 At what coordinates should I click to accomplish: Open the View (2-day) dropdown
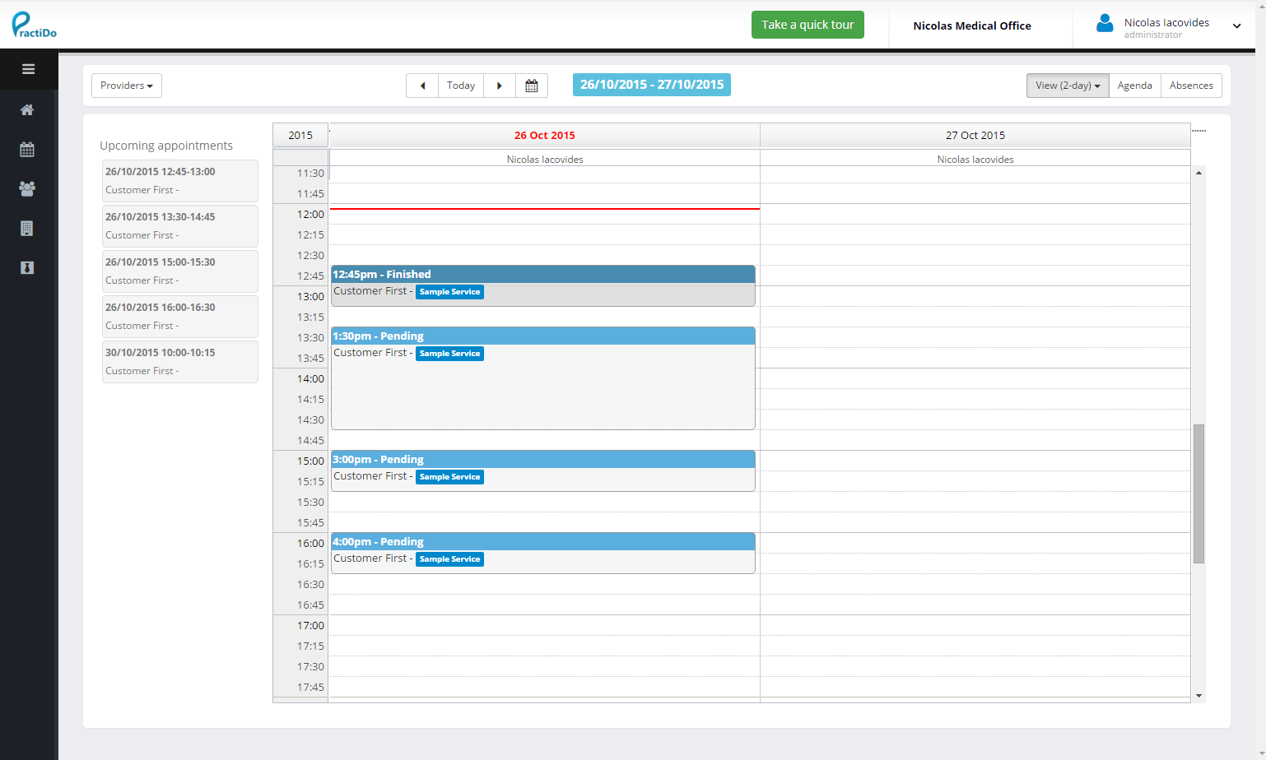click(1068, 86)
